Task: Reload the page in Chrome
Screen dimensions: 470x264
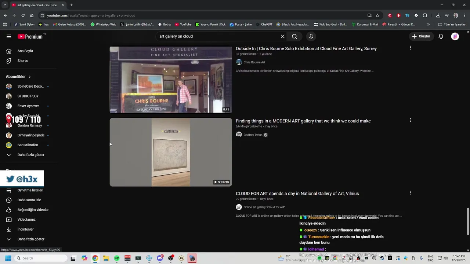Action: tap(23, 15)
